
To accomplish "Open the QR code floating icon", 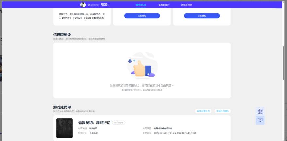I will [260, 111].
